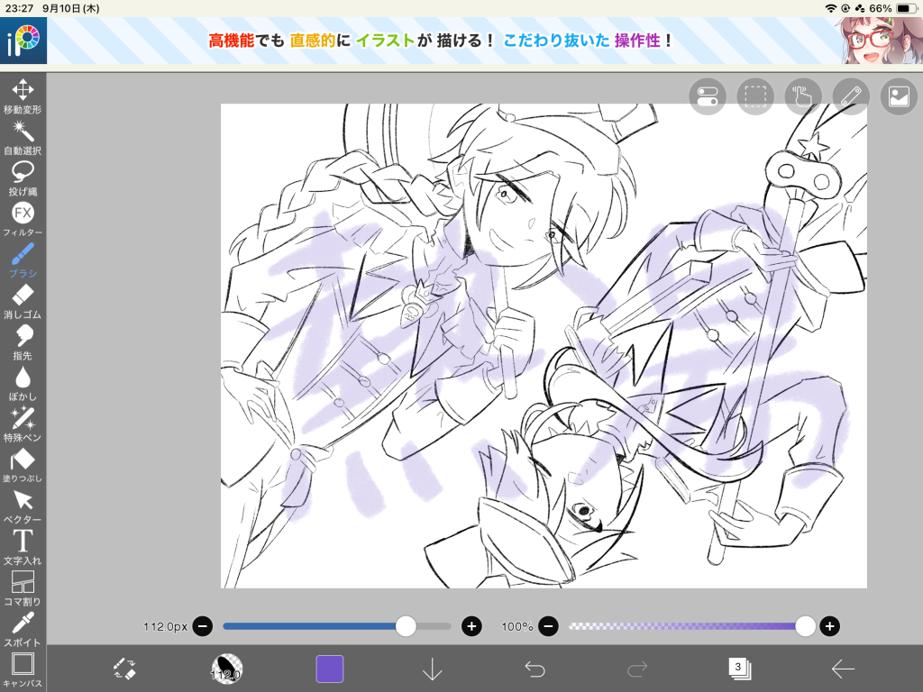Screen dimensions: 923x692
Task: Select the 消しゴム eraser tool
Action: pos(23,302)
